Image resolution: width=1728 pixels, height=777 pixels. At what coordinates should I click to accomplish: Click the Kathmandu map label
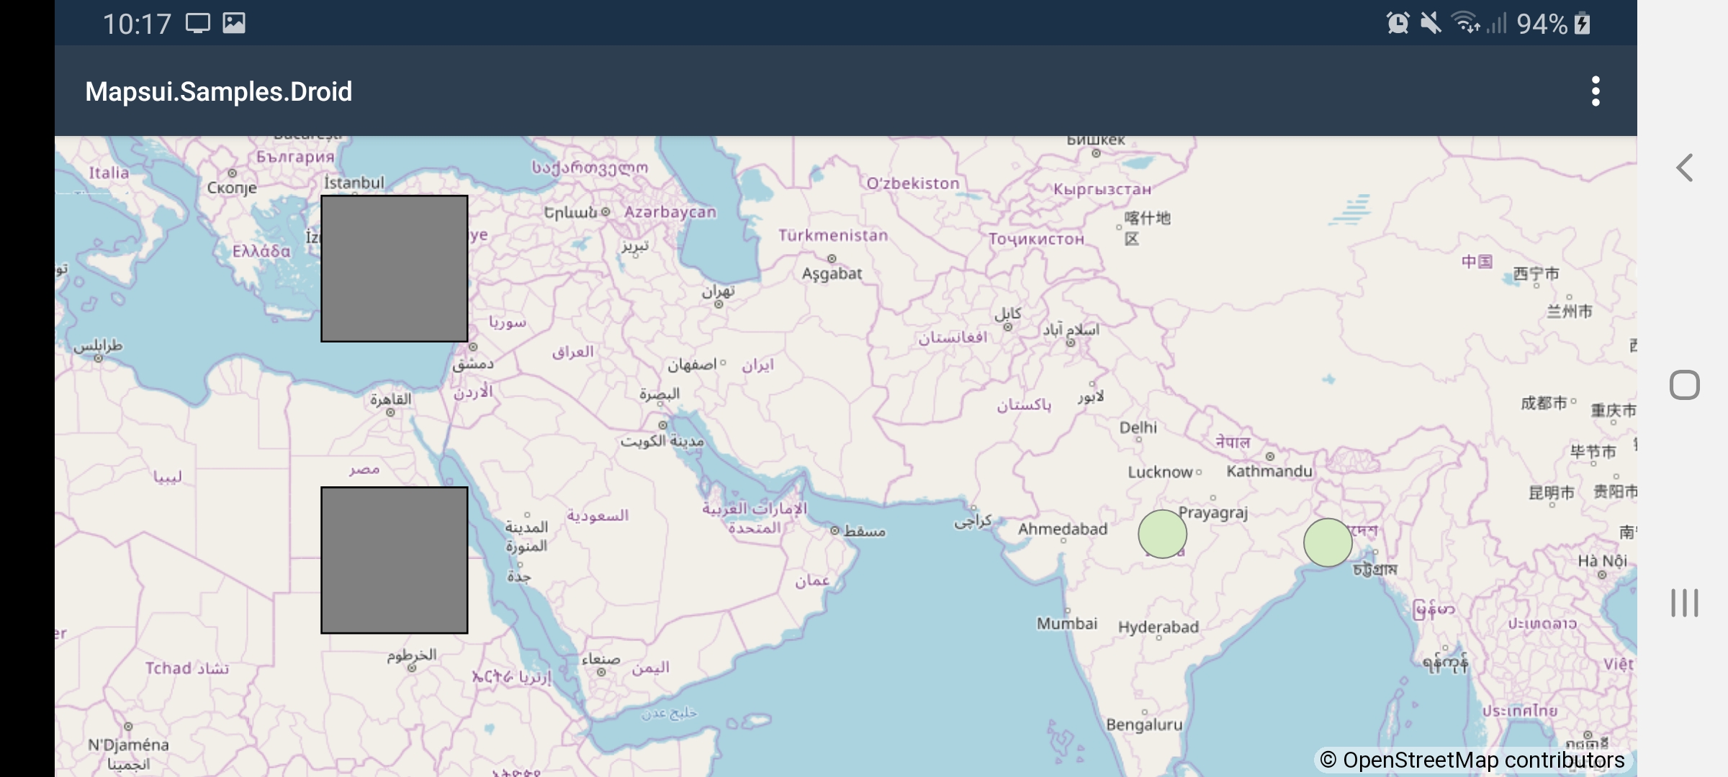[1269, 471]
